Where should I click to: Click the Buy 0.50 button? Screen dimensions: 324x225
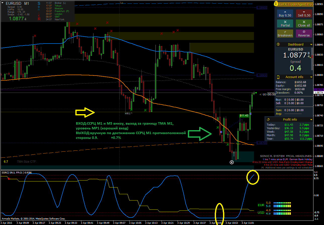click(x=285, y=14)
